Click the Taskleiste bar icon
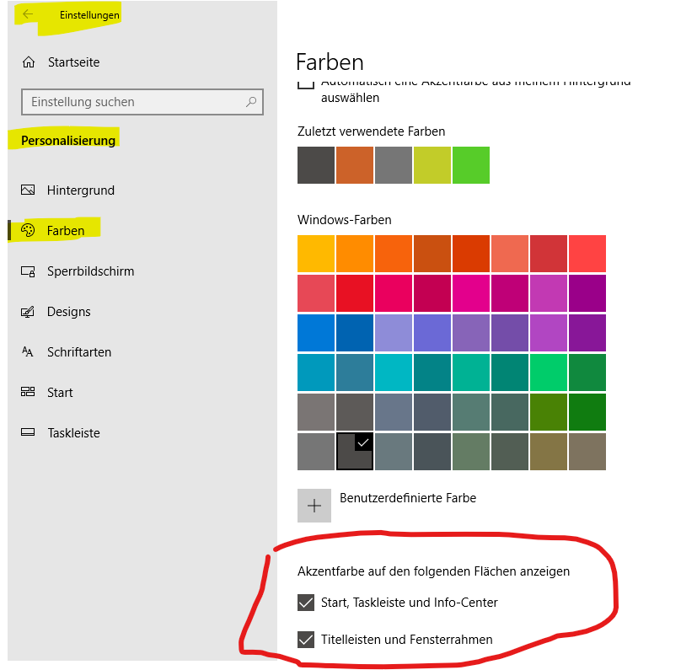This screenshot has width=697, height=670. pos(28,432)
